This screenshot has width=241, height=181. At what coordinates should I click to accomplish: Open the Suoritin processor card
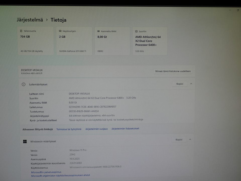point(150,41)
